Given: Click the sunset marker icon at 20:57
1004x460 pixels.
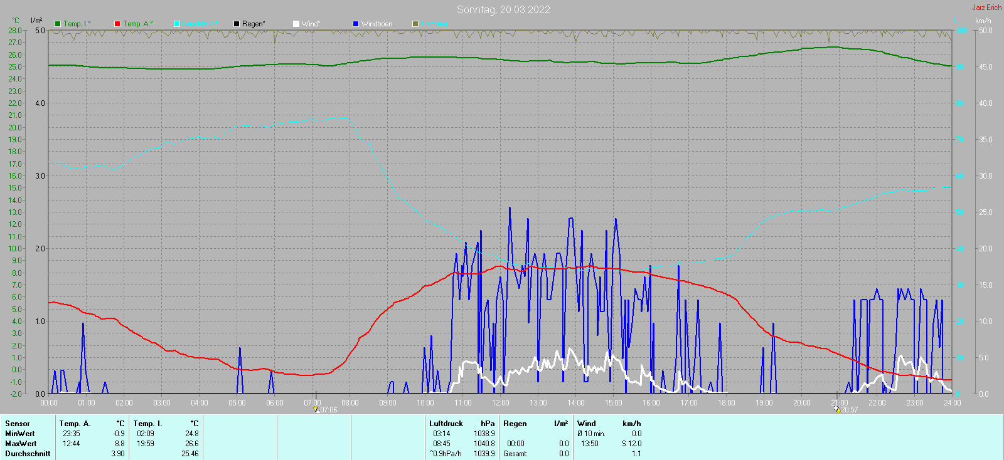Looking at the screenshot, I should point(836,409).
